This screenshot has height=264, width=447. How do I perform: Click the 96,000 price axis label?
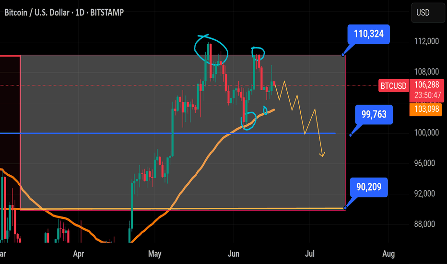[x=424, y=163]
